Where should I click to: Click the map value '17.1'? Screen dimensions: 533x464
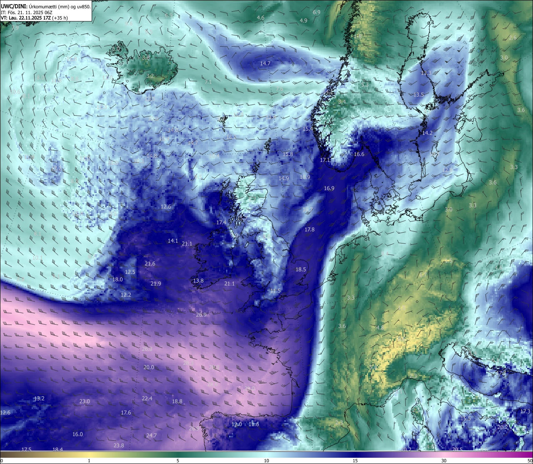[325, 160]
